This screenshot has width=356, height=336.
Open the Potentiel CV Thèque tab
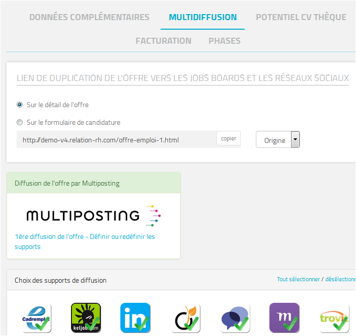(x=301, y=17)
